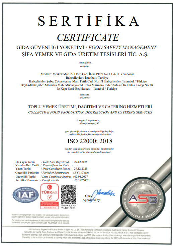Viewport: 173px width, 246px height.
Task: Click Date First Registered value 29.12.2025
Action: (81, 162)
